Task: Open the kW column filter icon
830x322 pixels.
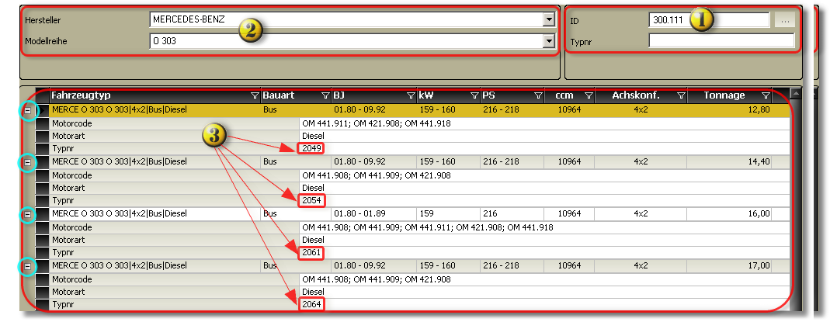Action: (474, 95)
